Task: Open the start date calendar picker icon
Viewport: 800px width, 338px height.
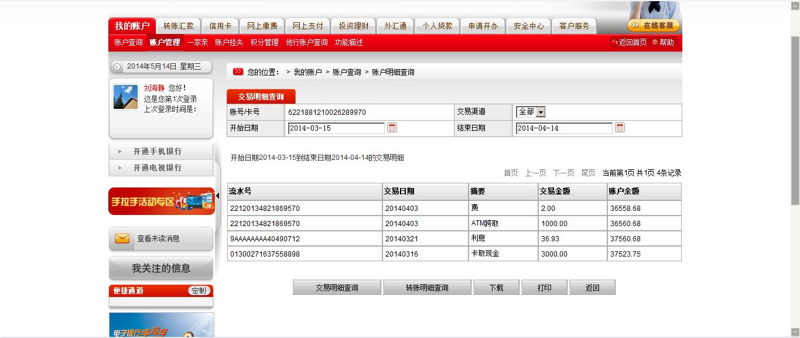Action: coord(392,128)
